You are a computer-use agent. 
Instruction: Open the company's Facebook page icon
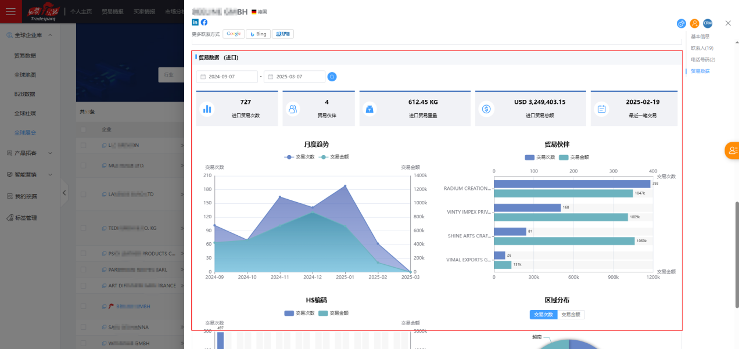tap(204, 22)
